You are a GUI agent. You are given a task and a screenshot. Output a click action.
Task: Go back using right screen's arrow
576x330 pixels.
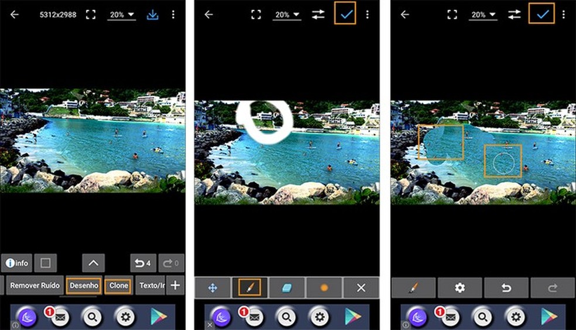point(405,15)
